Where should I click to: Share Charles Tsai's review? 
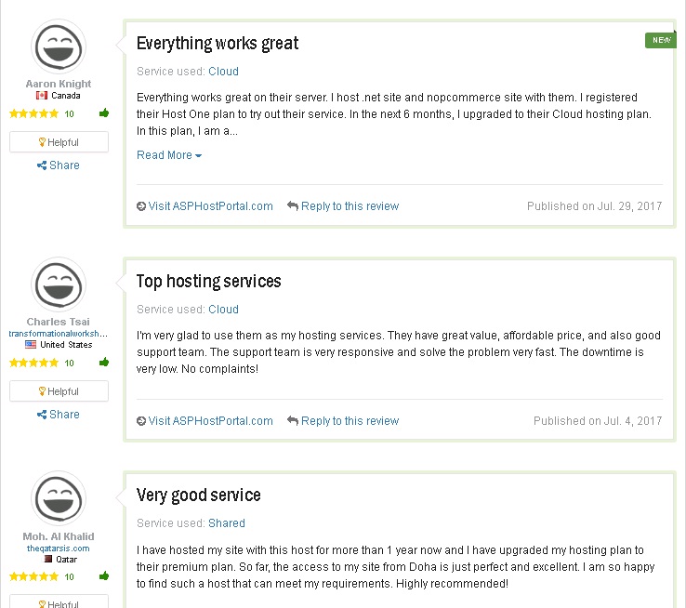[x=59, y=415]
